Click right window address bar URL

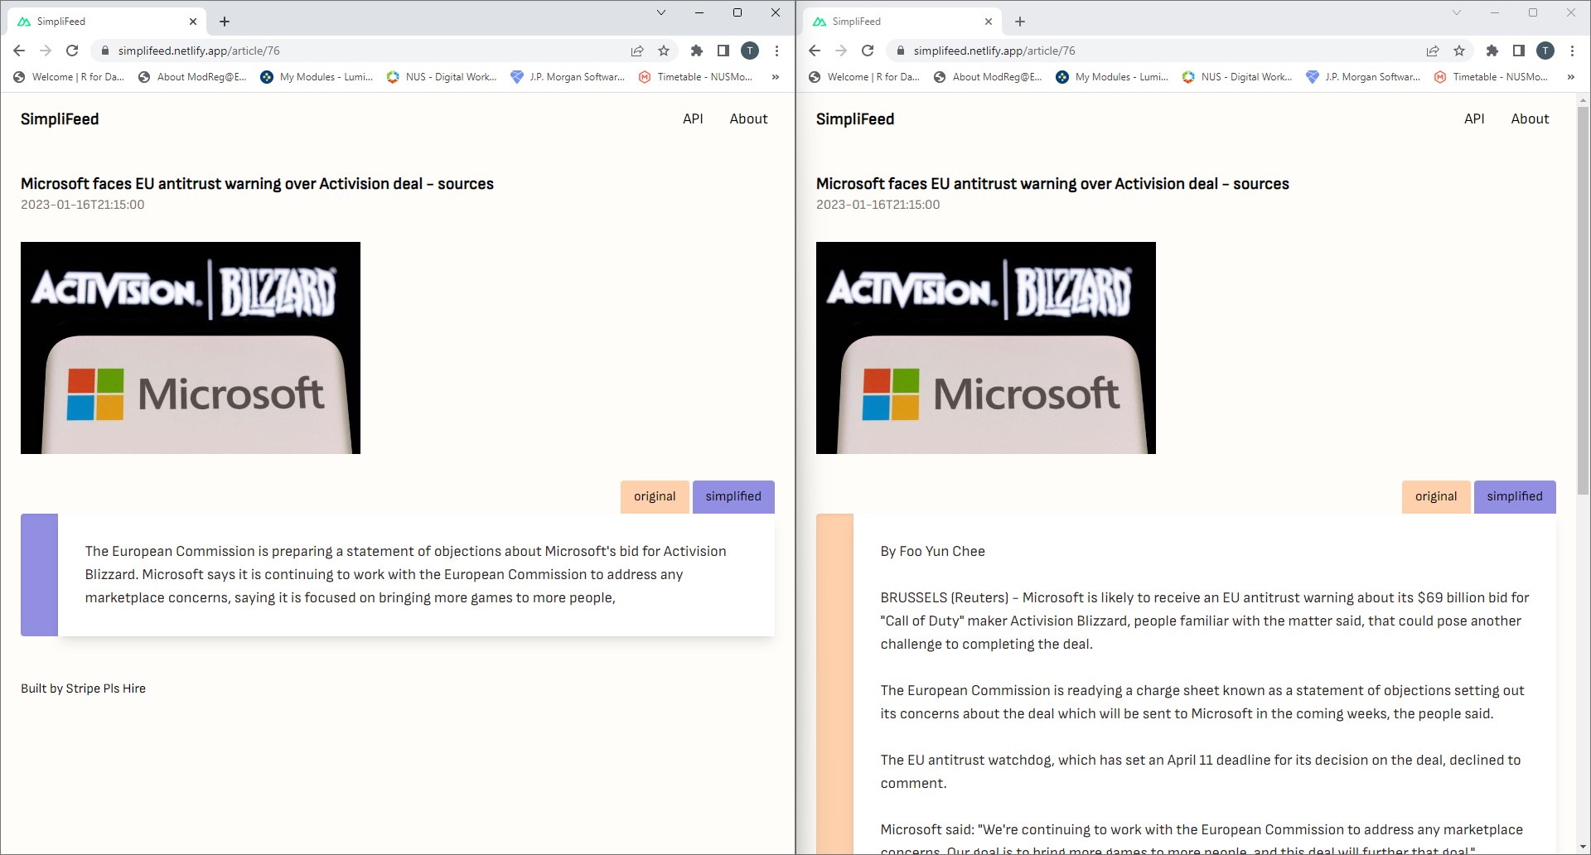pos(994,51)
